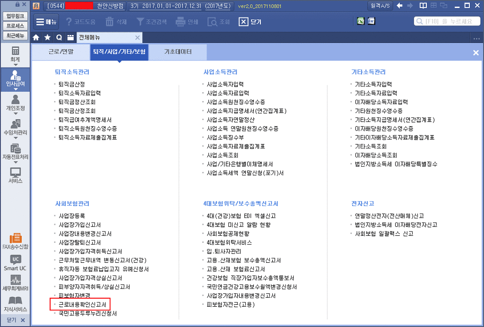Click the 삭제 trash toolbar icon
Image resolution: width=484 pixels, height=327 pixels.
110,22
